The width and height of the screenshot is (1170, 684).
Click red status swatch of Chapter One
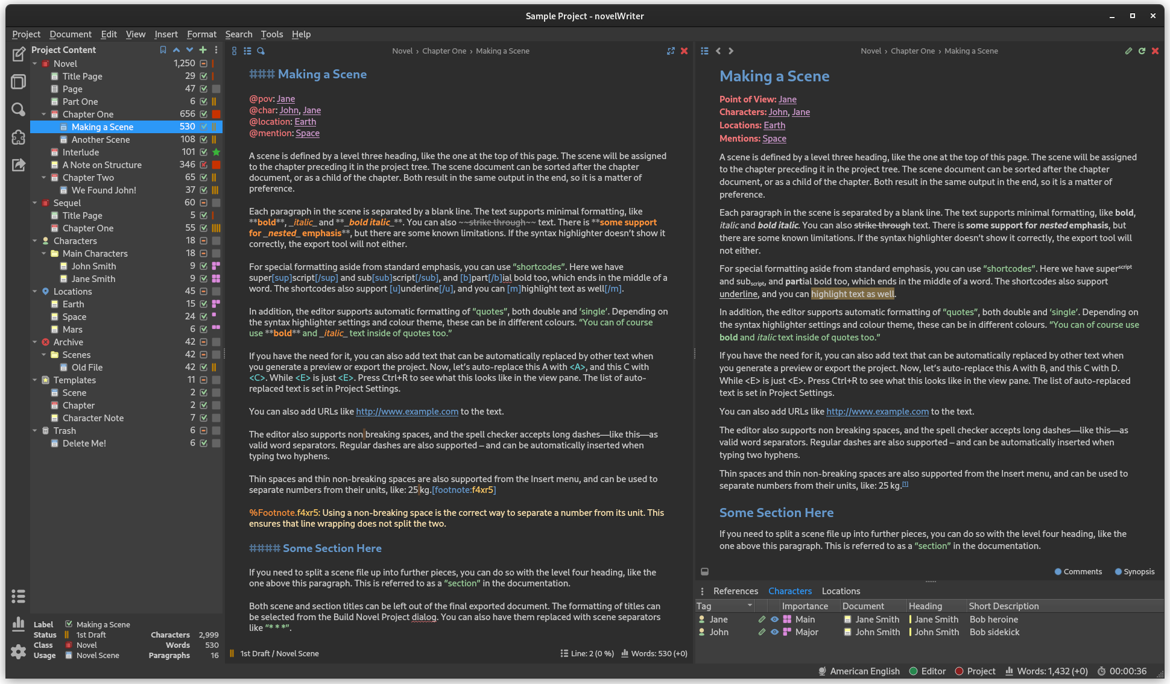pos(216,115)
